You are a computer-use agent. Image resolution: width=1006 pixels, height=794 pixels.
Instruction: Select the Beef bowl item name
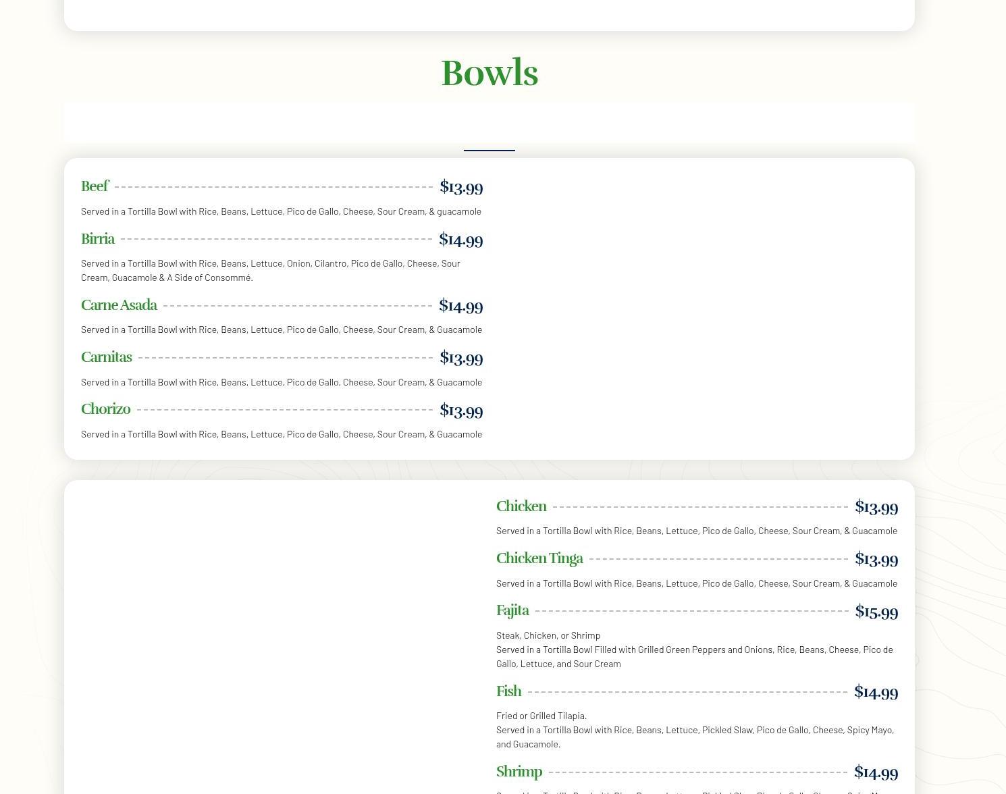95,186
